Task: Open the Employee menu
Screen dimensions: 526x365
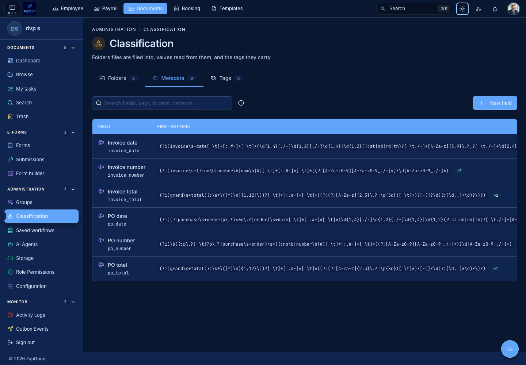Action: point(68,8)
